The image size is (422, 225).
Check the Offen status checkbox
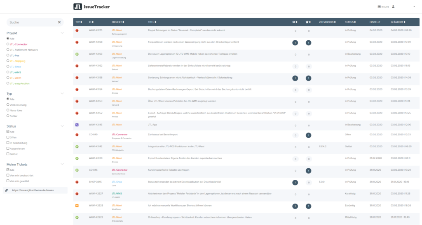(8, 137)
